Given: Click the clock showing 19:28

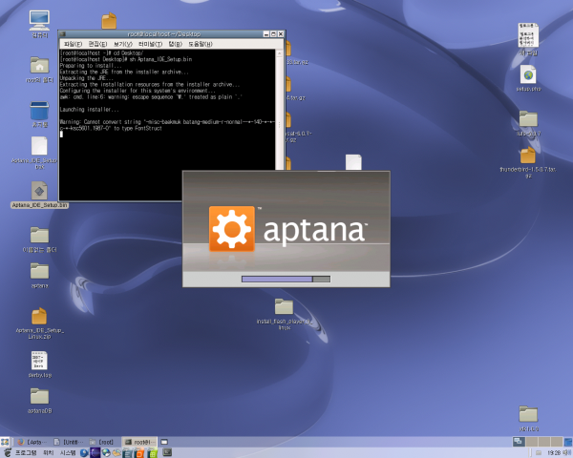Looking at the screenshot, I should click(x=554, y=453).
